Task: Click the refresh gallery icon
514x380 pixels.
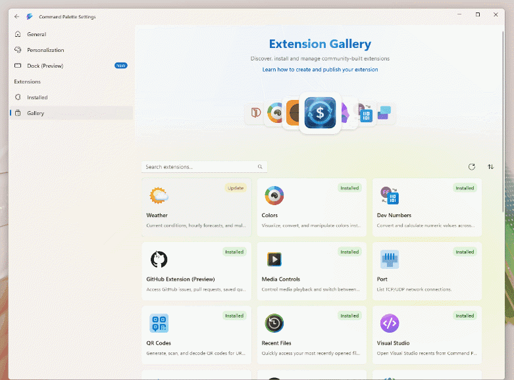Action: tap(471, 167)
